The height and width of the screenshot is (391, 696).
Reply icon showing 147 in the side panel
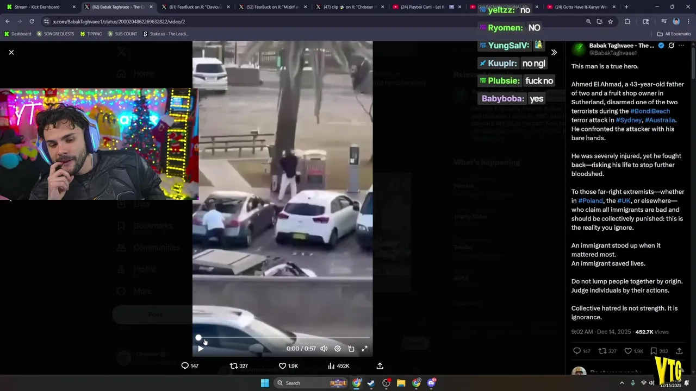[x=577, y=351]
